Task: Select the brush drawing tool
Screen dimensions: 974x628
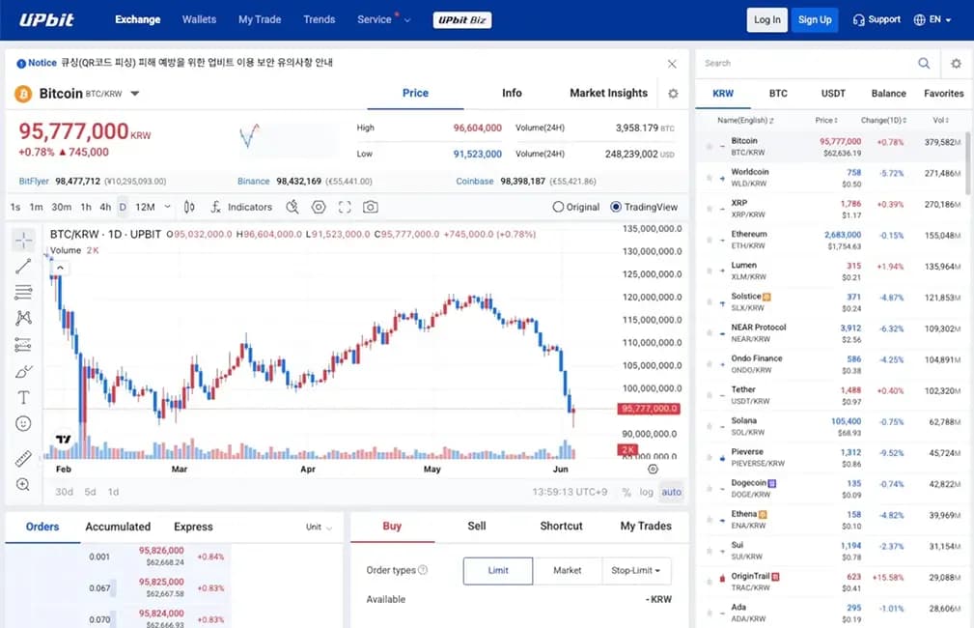Action: (23, 371)
